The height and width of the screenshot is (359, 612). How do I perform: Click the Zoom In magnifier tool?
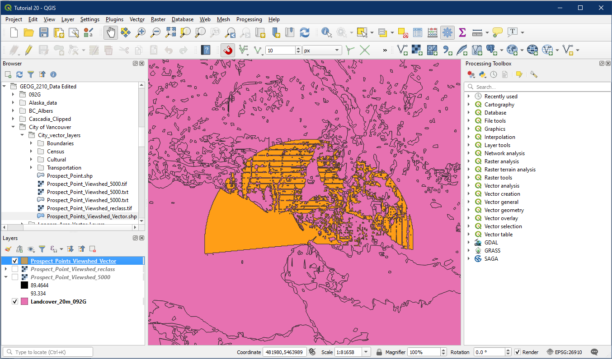(141, 32)
